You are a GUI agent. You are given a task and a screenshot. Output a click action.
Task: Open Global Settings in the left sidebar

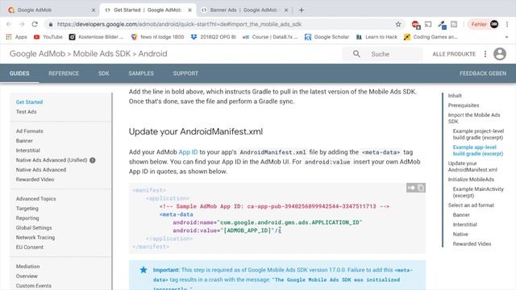[x=34, y=227]
